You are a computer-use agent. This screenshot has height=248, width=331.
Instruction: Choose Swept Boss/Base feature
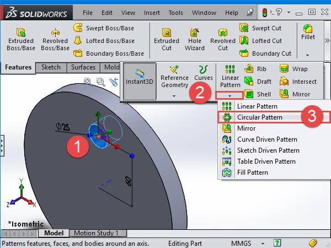(104, 28)
